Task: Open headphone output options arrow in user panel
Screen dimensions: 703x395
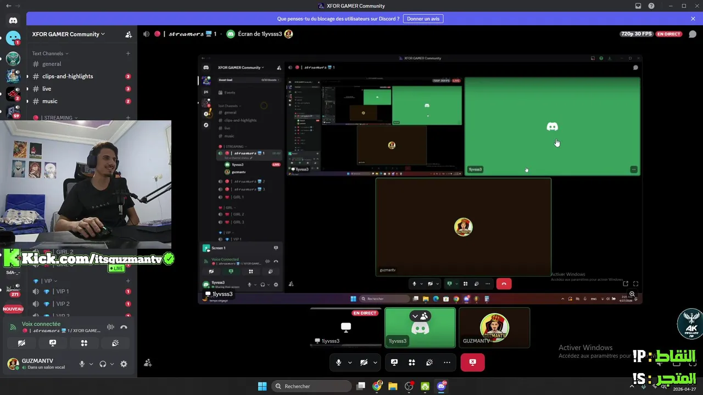Action: (112, 364)
